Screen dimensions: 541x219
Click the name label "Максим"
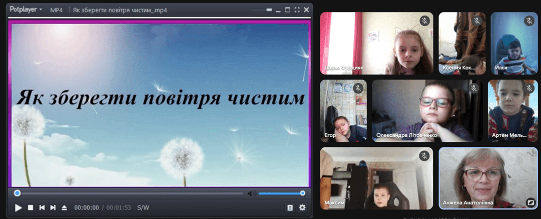point(334,203)
